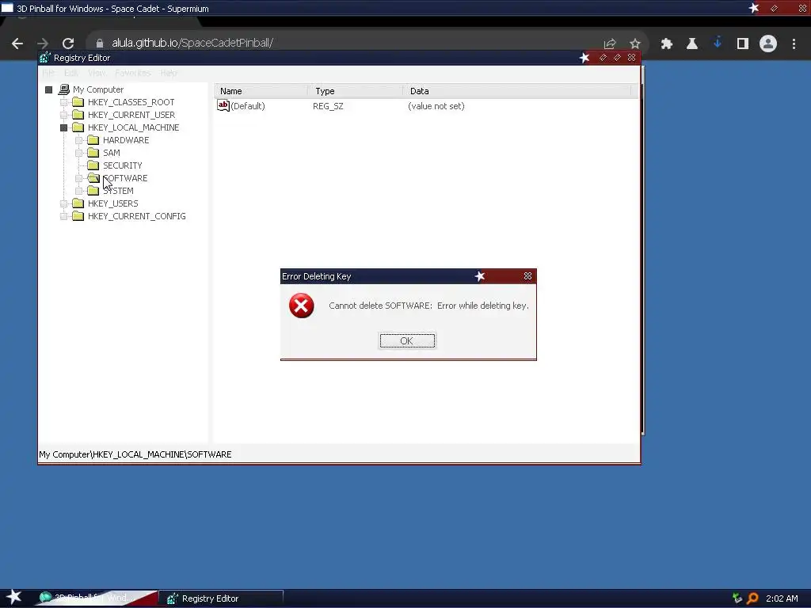Click the SYSTEM folder icon
Screen dimensions: 811x608
pyautogui.click(x=93, y=191)
